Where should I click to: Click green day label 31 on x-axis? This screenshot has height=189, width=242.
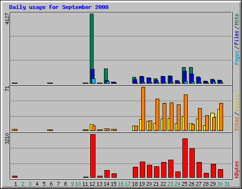coord(227,184)
